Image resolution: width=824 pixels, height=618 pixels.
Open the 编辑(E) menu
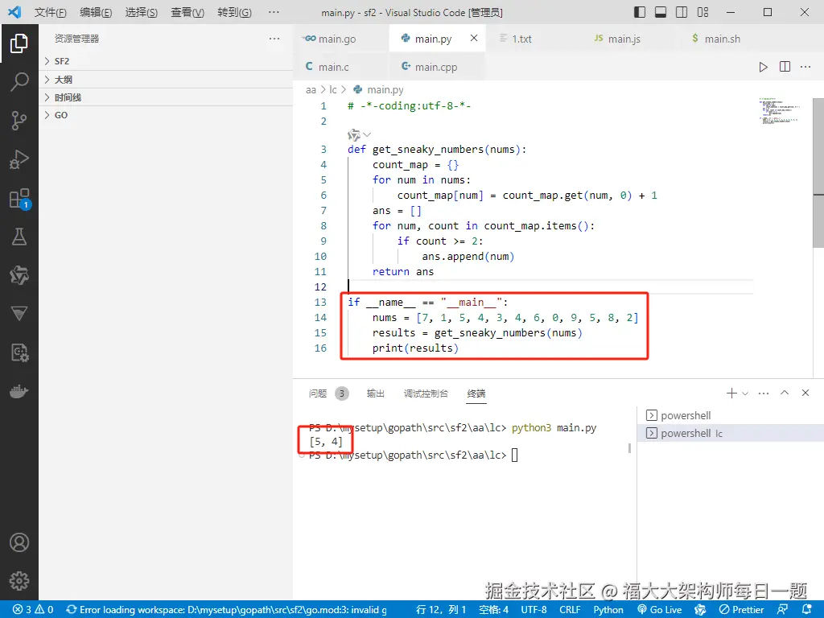(x=96, y=12)
